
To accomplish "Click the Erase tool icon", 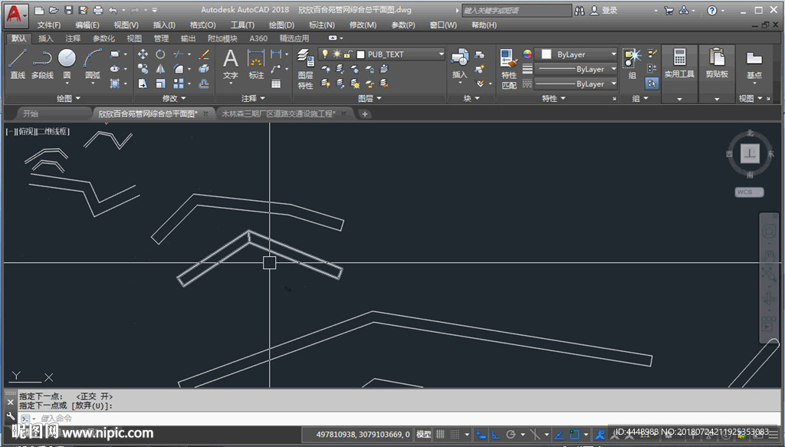I will coord(204,54).
